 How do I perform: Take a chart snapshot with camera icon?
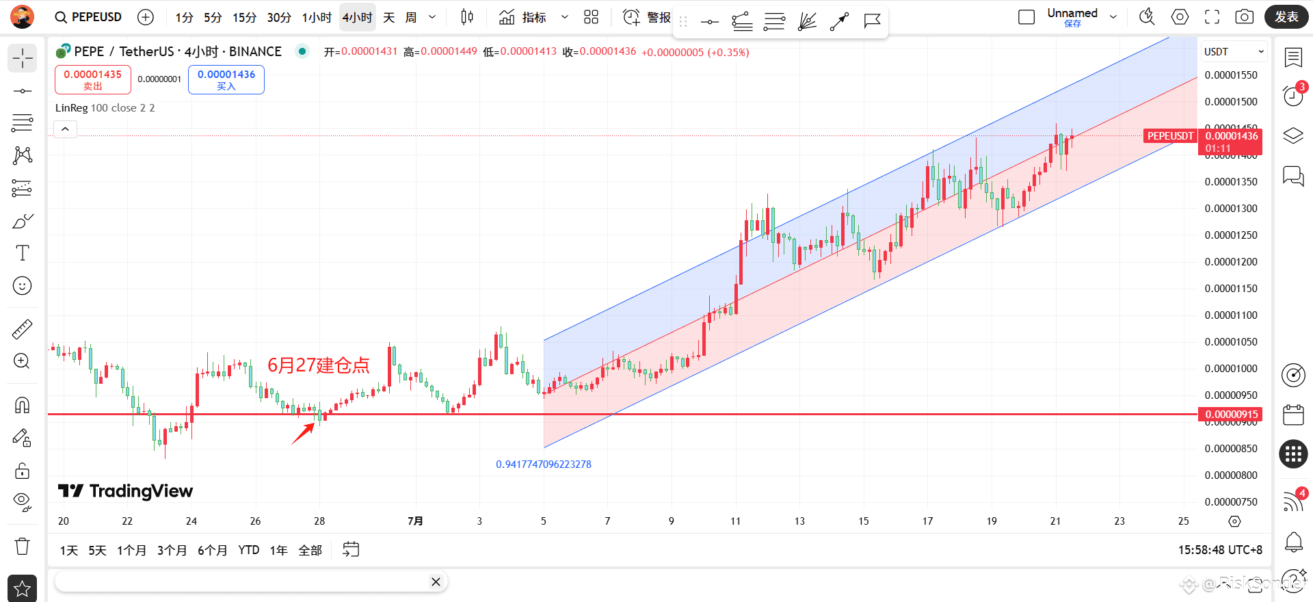(1245, 17)
